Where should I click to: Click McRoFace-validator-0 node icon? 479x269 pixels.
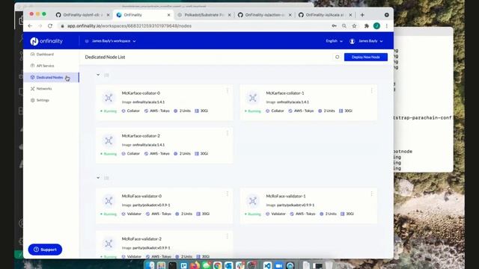[109, 201]
